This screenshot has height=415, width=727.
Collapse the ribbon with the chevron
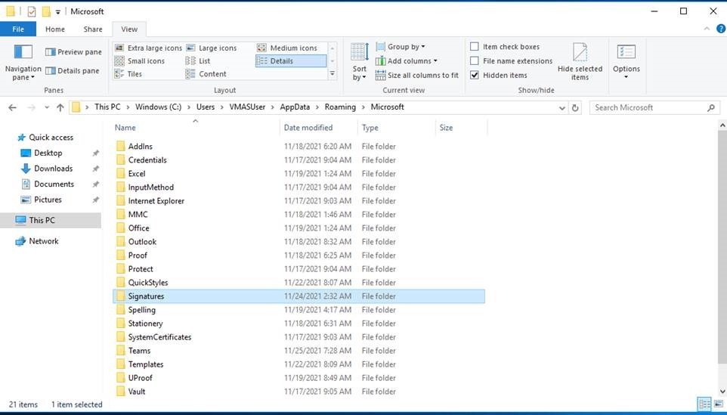pos(707,29)
